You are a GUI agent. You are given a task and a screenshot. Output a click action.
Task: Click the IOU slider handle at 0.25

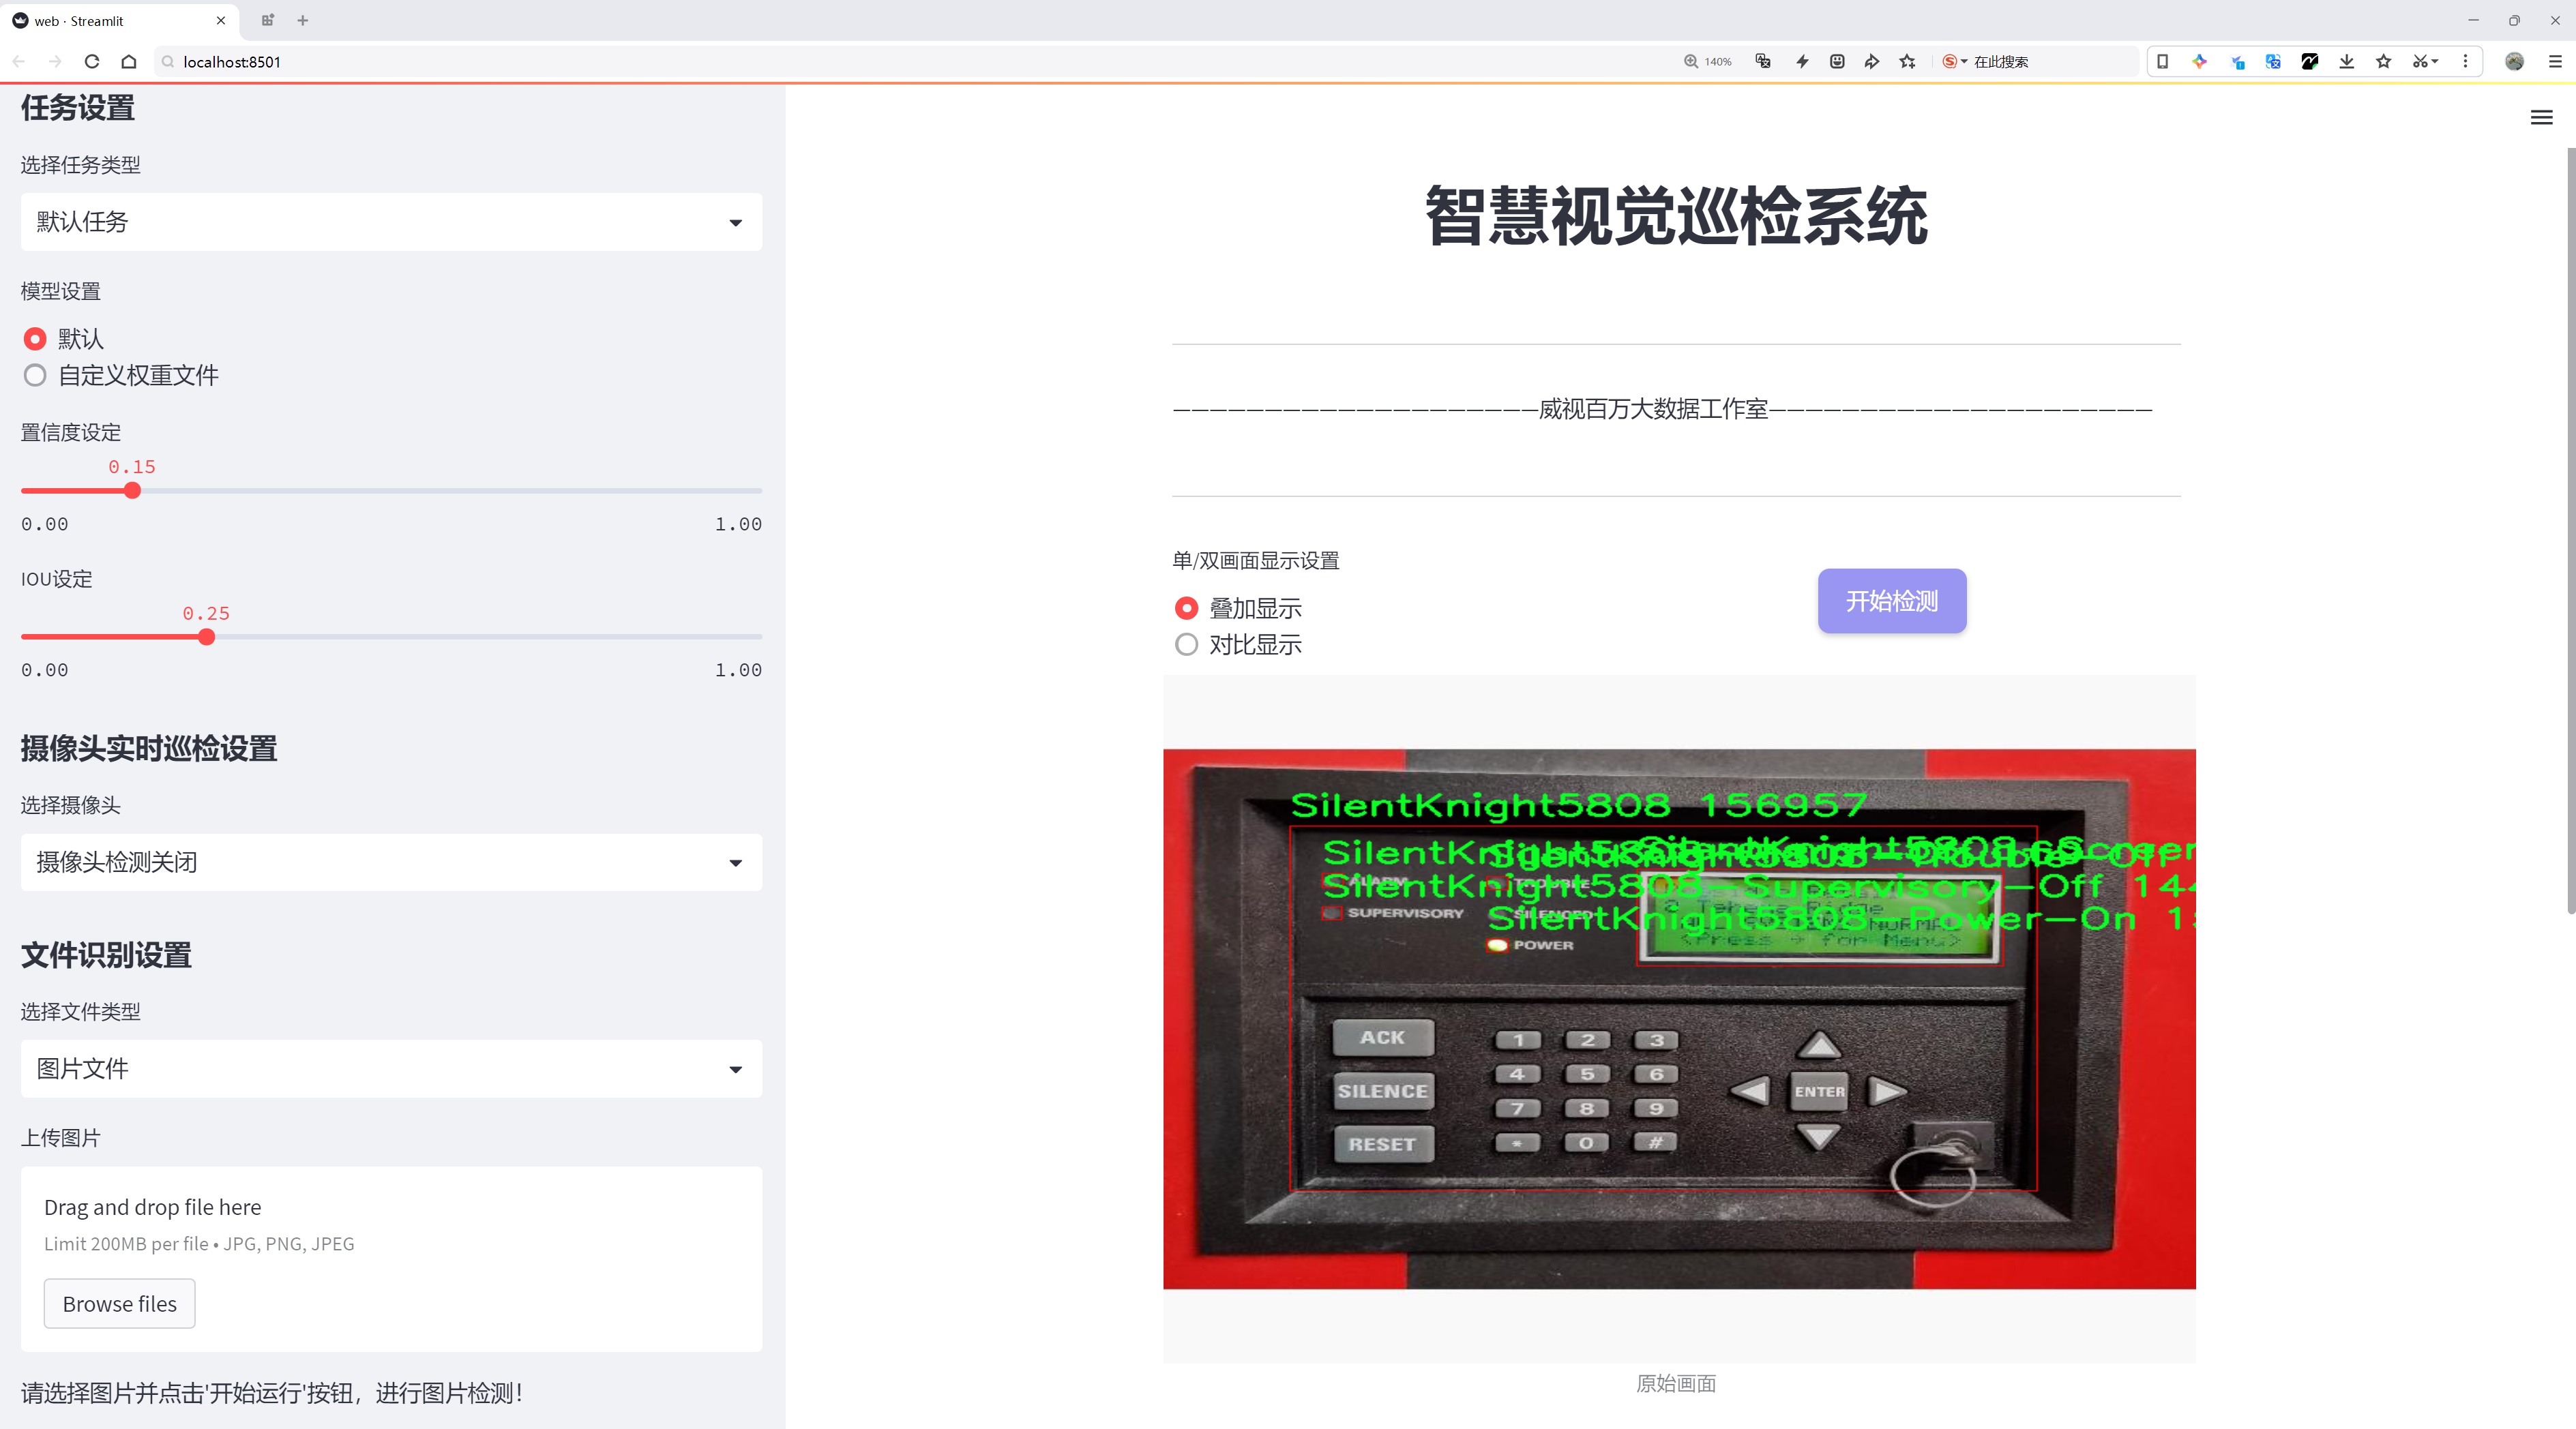pos(206,637)
